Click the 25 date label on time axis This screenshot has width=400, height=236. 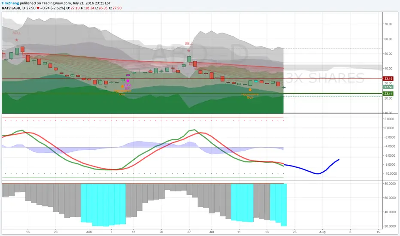tap(295, 232)
